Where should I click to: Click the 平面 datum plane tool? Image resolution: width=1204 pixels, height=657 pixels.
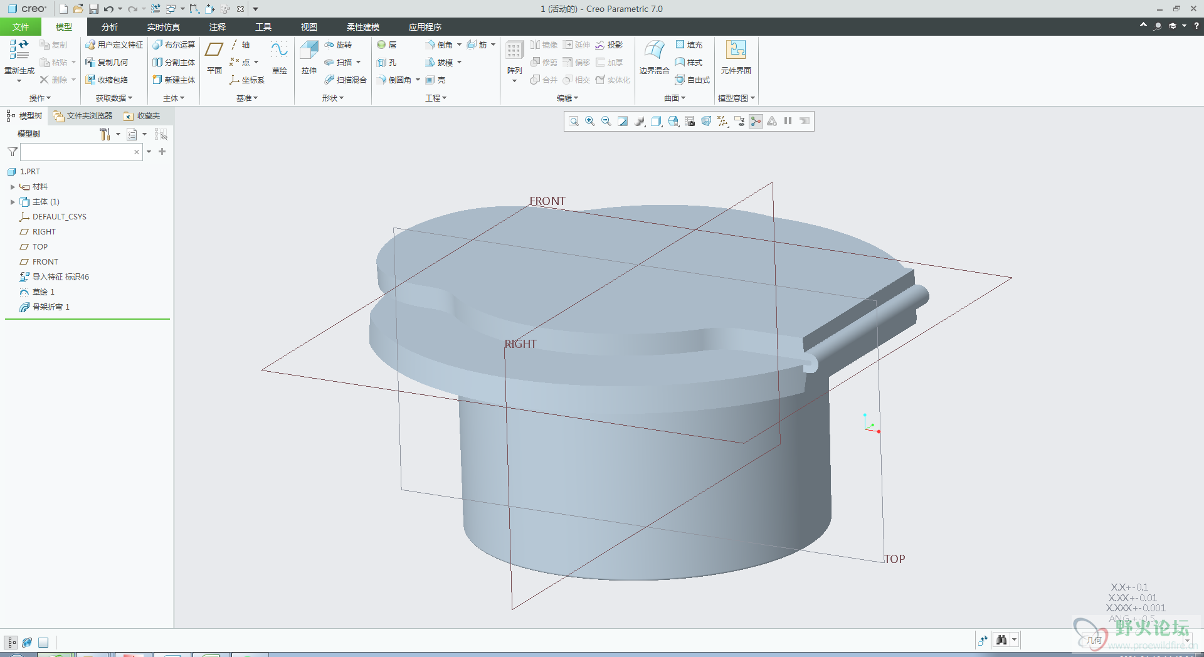click(214, 58)
